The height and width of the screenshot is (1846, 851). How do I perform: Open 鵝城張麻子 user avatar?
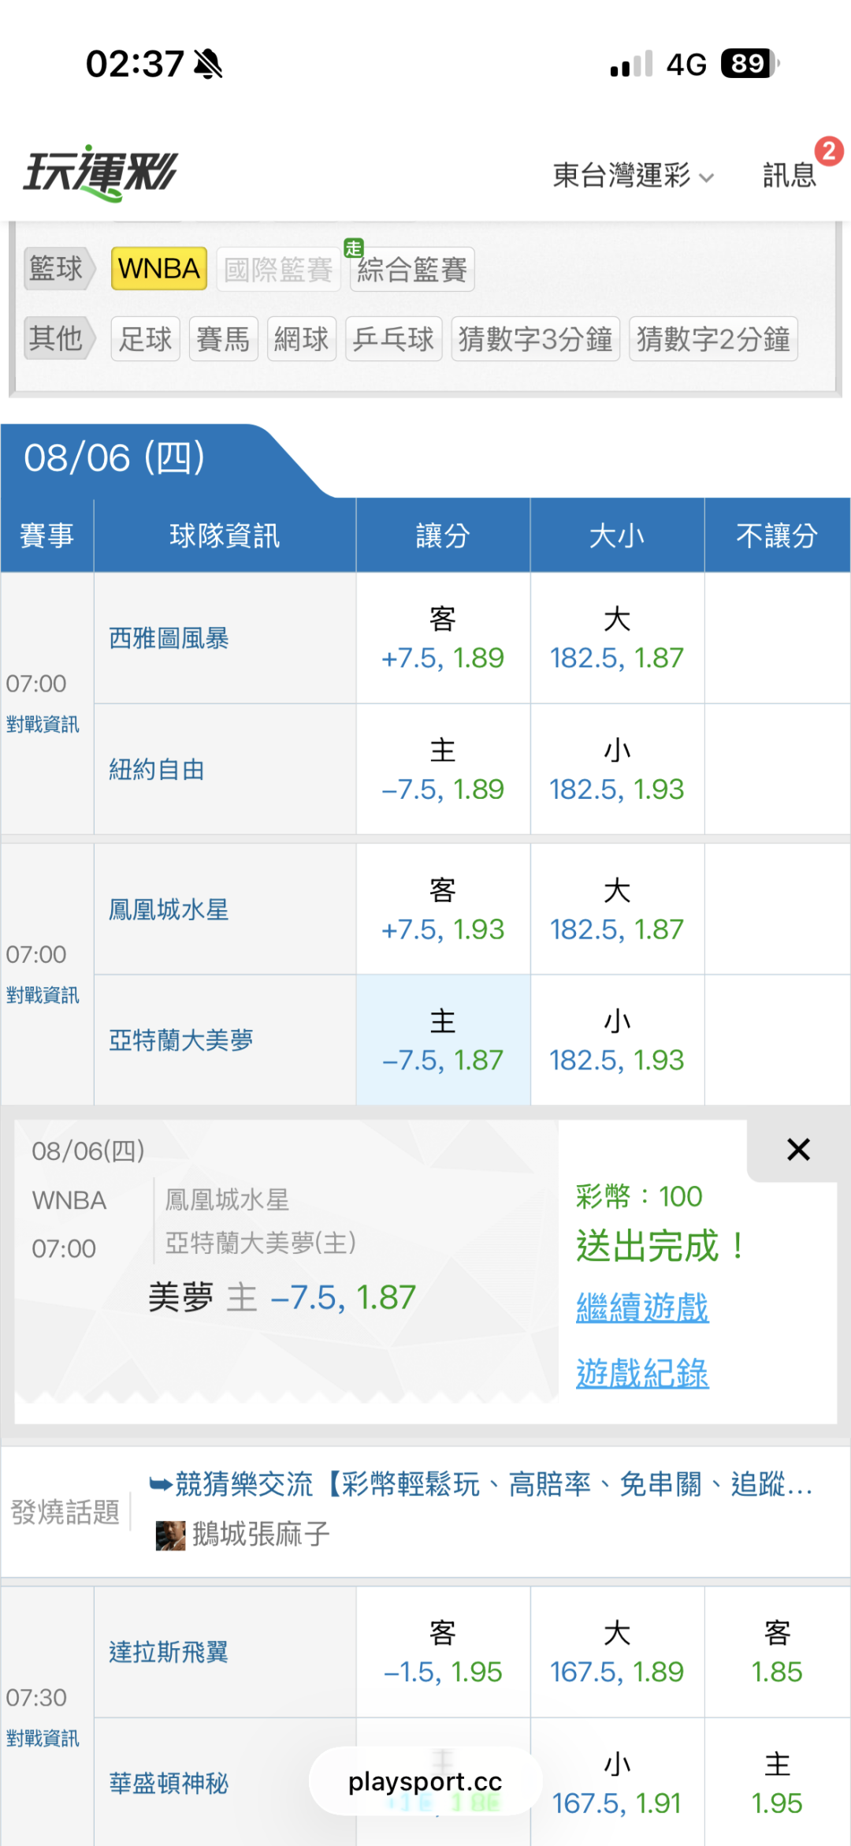click(x=170, y=1535)
